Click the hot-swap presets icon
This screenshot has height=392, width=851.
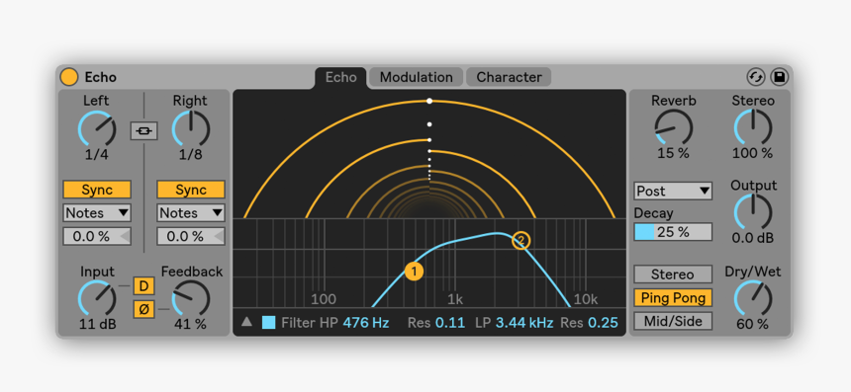point(755,77)
